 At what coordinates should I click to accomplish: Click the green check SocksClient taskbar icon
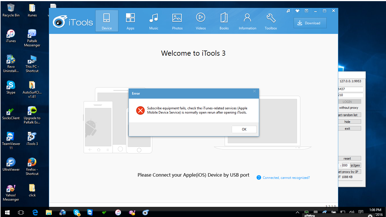104,212
